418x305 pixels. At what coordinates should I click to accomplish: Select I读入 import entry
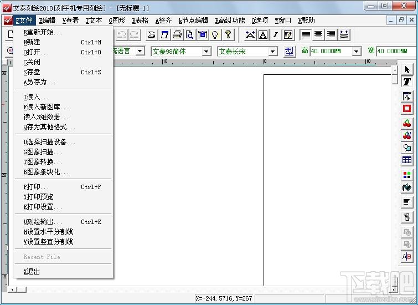coord(64,97)
